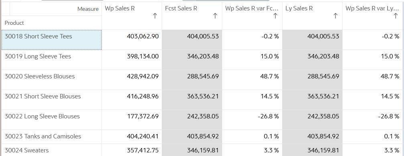Sort by Wp Sales R arrow
The image size is (404, 156).
(155, 16)
